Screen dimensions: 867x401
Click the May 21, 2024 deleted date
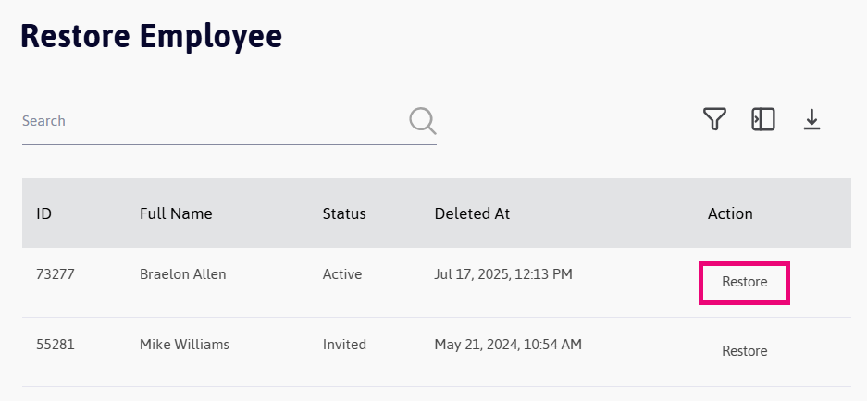(508, 345)
